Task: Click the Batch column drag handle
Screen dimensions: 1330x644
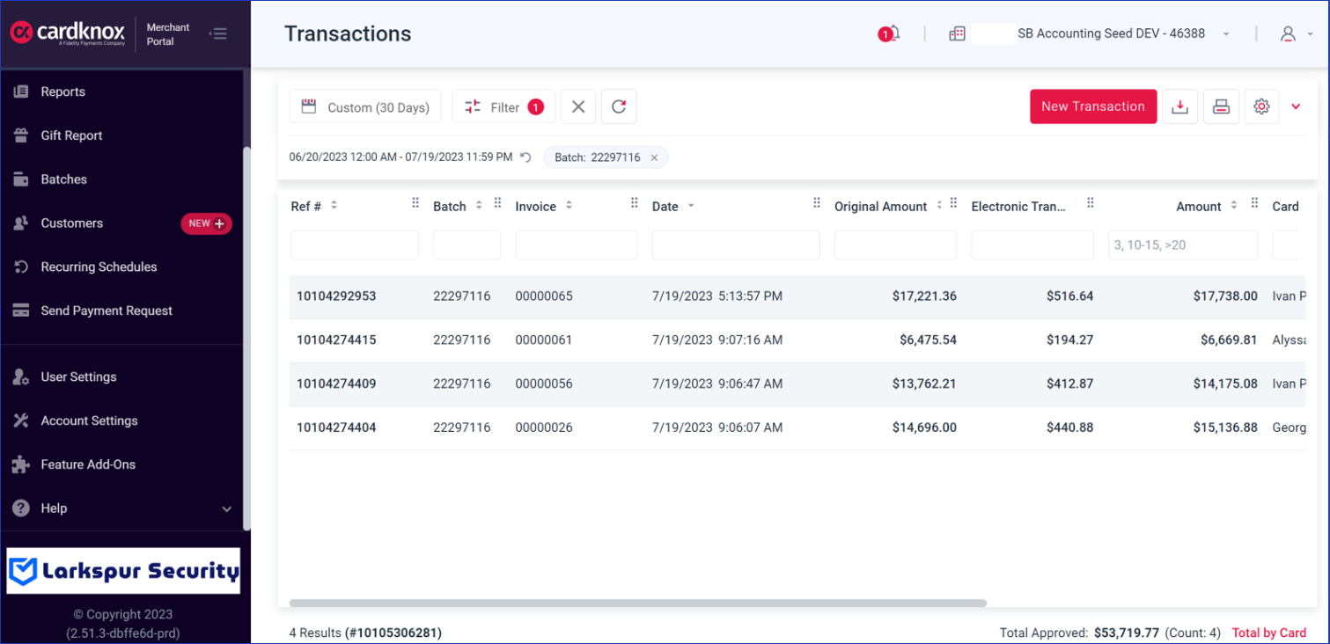Action: [x=497, y=203]
